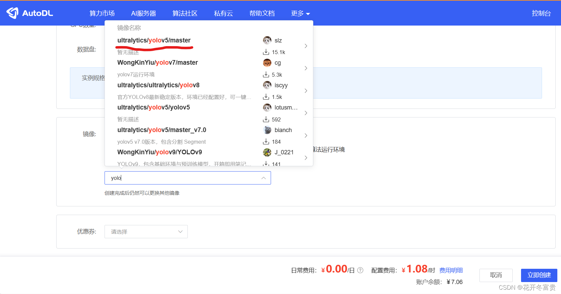Click the J_0221 author avatar
This screenshot has height=294, width=561.
click(267, 152)
